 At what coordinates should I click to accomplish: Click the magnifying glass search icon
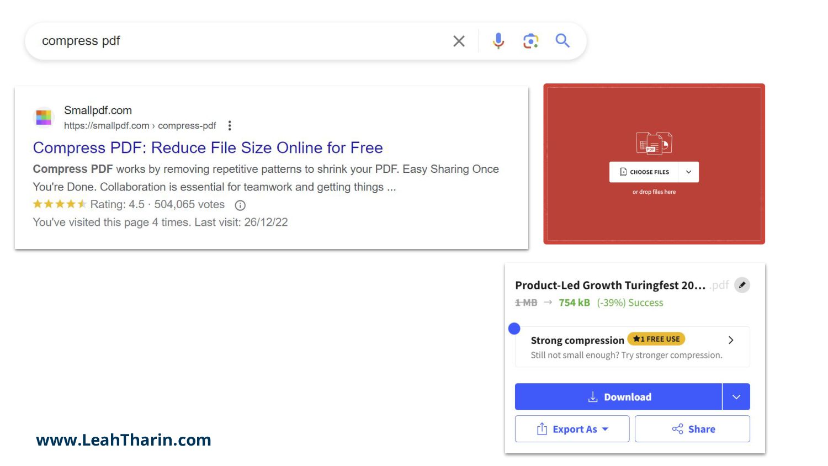pos(562,40)
